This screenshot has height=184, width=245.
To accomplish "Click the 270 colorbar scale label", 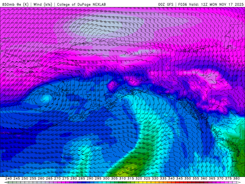I will [x=57, y=178].
